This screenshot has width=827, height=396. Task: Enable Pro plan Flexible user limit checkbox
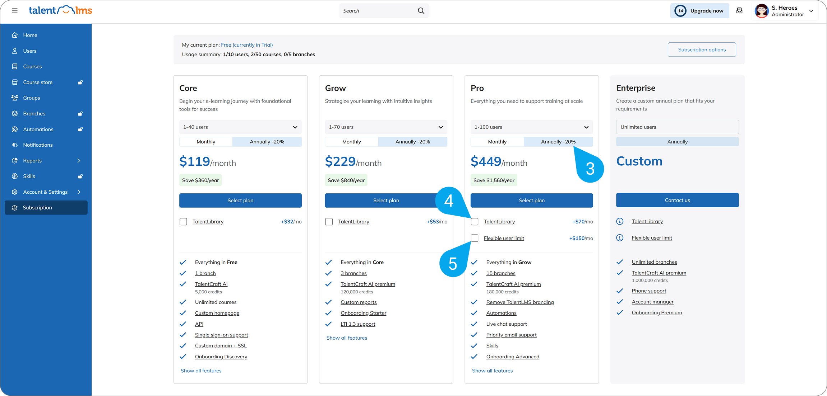pos(475,238)
